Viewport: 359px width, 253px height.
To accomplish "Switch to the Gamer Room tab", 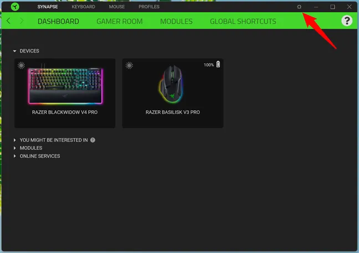I will click(x=120, y=21).
